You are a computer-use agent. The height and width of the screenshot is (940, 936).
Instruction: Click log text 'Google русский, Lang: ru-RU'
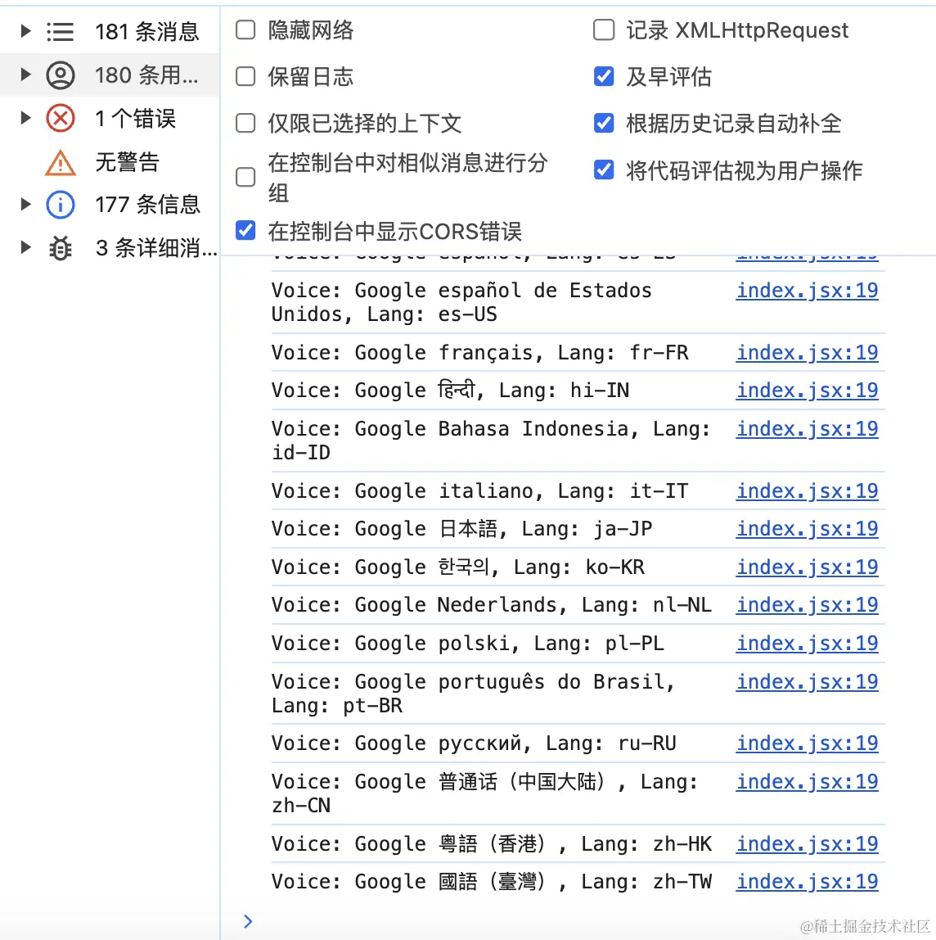[515, 744]
